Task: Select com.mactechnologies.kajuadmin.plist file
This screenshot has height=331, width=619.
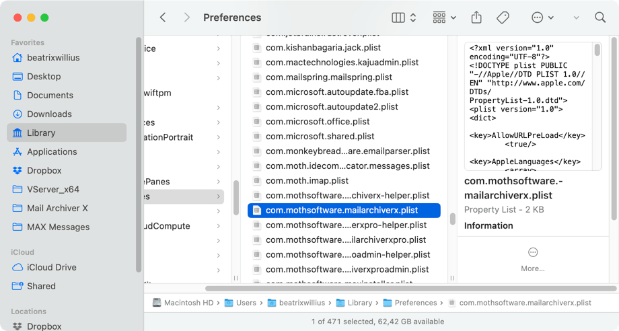Action: [x=344, y=63]
